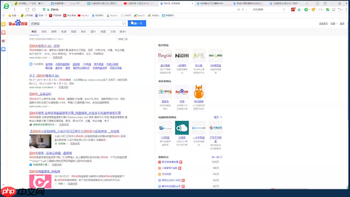
Task: Open the Baidu Baike result link
Action: tap(40, 94)
